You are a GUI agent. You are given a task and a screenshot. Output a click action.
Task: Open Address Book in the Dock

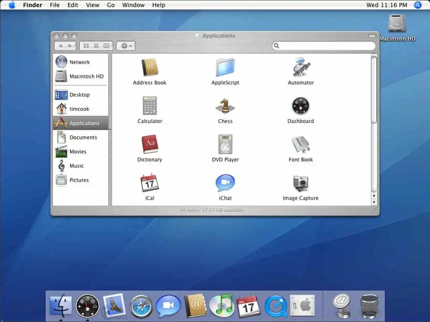[195, 306]
